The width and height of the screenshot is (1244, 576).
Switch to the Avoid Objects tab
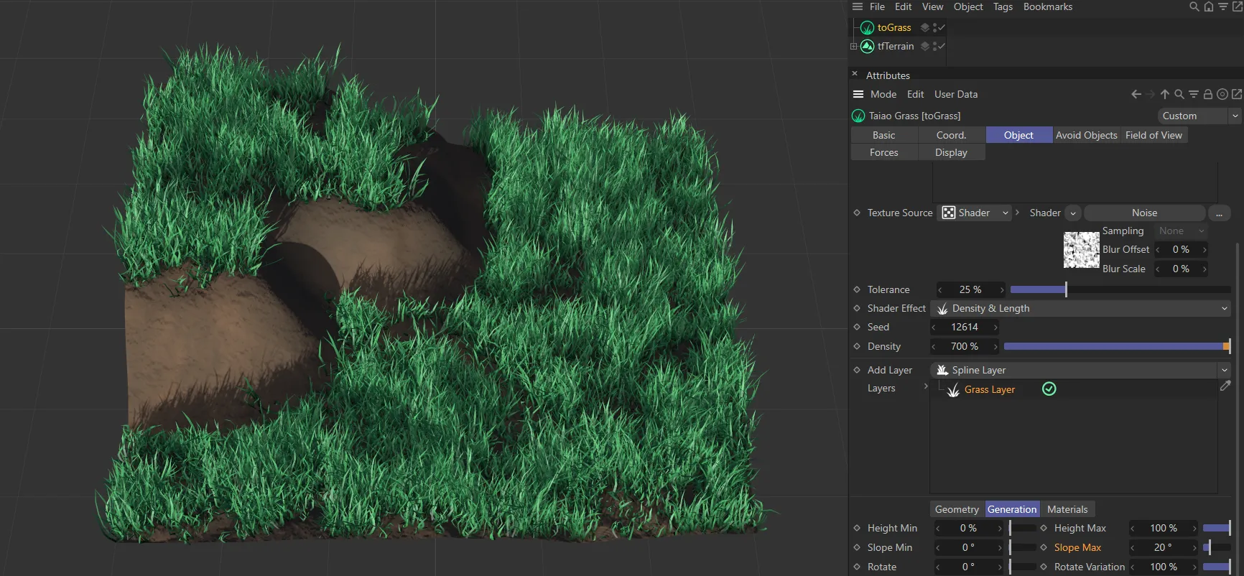(x=1086, y=135)
